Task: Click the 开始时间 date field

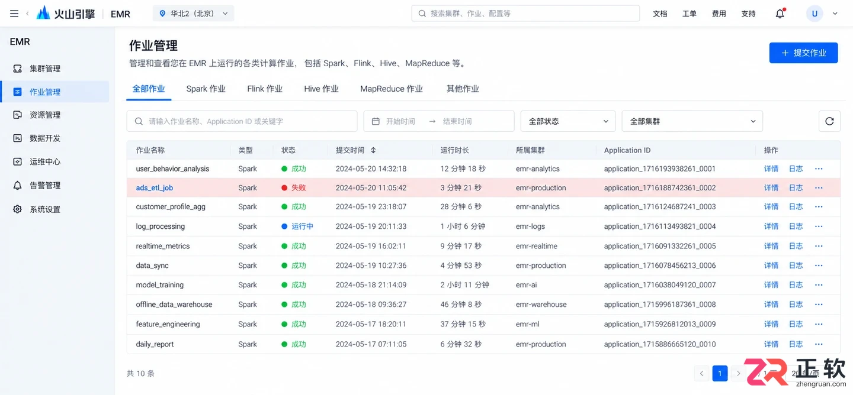Action: pyautogui.click(x=400, y=121)
